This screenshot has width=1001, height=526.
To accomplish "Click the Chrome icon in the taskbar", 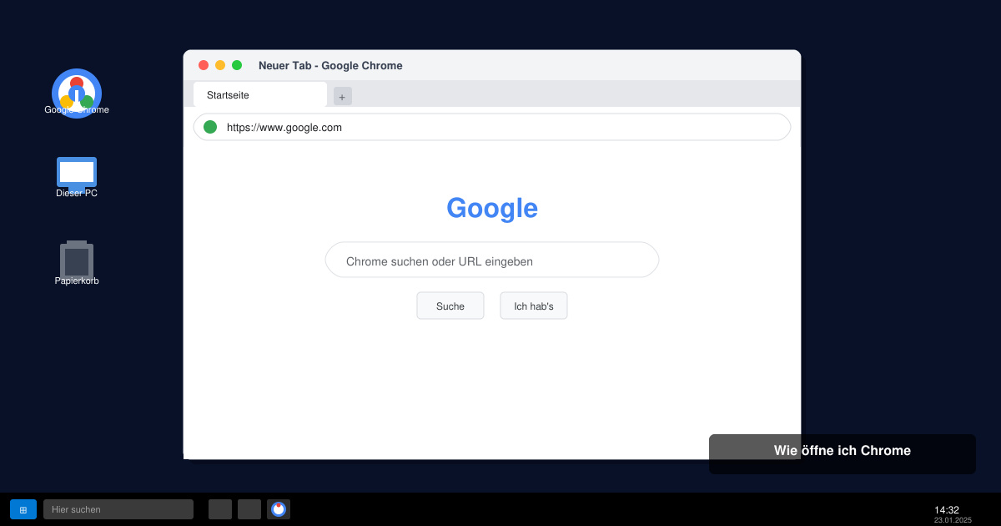I will (279, 509).
